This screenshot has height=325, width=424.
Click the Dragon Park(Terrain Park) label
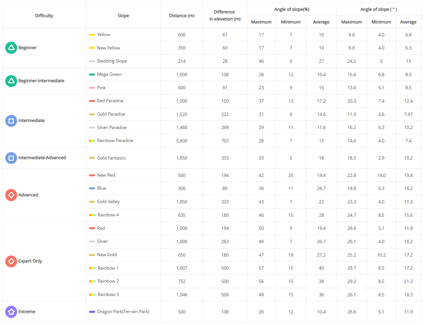pyautogui.click(x=123, y=312)
